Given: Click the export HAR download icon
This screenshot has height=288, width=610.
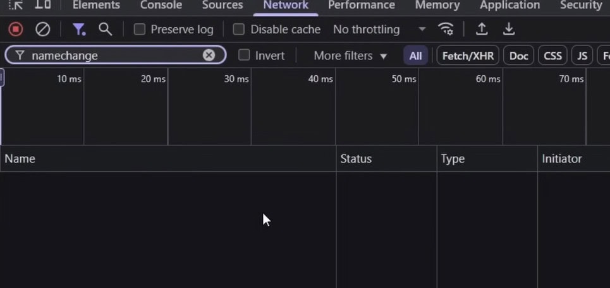Looking at the screenshot, I should pos(508,29).
